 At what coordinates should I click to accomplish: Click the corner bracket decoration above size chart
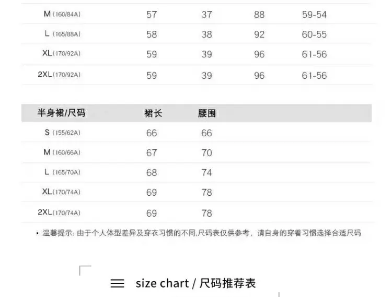click(x=85, y=270)
